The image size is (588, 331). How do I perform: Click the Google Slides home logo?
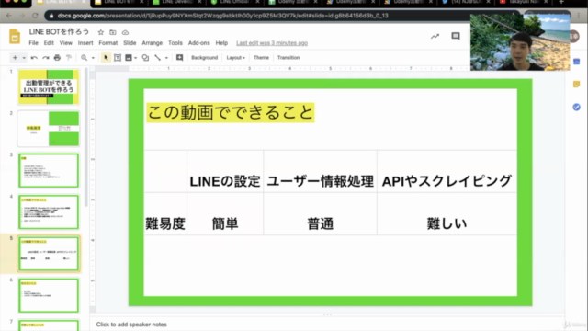[x=15, y=37]
